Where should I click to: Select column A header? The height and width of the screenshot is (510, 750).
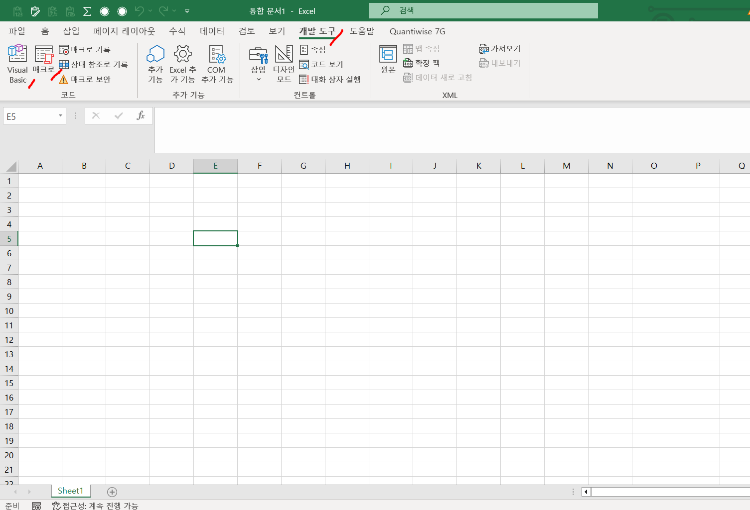(x=40, y=166)
